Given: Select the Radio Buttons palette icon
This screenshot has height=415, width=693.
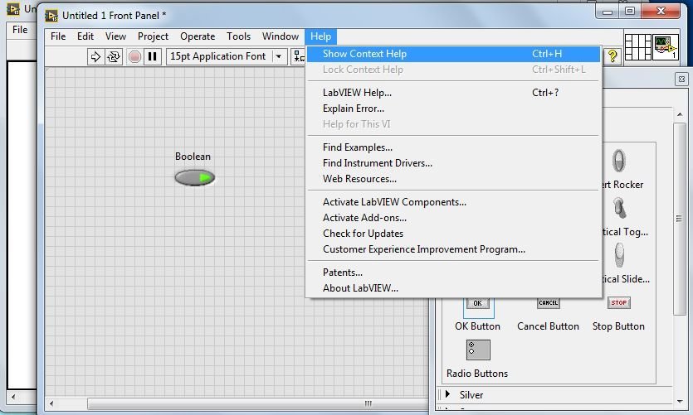Looking at the screenshot, I should [478, 350].
